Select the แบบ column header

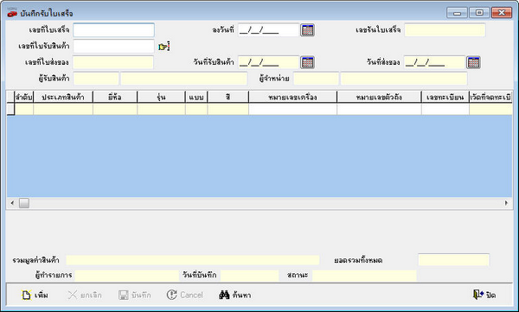click(196, 97)
